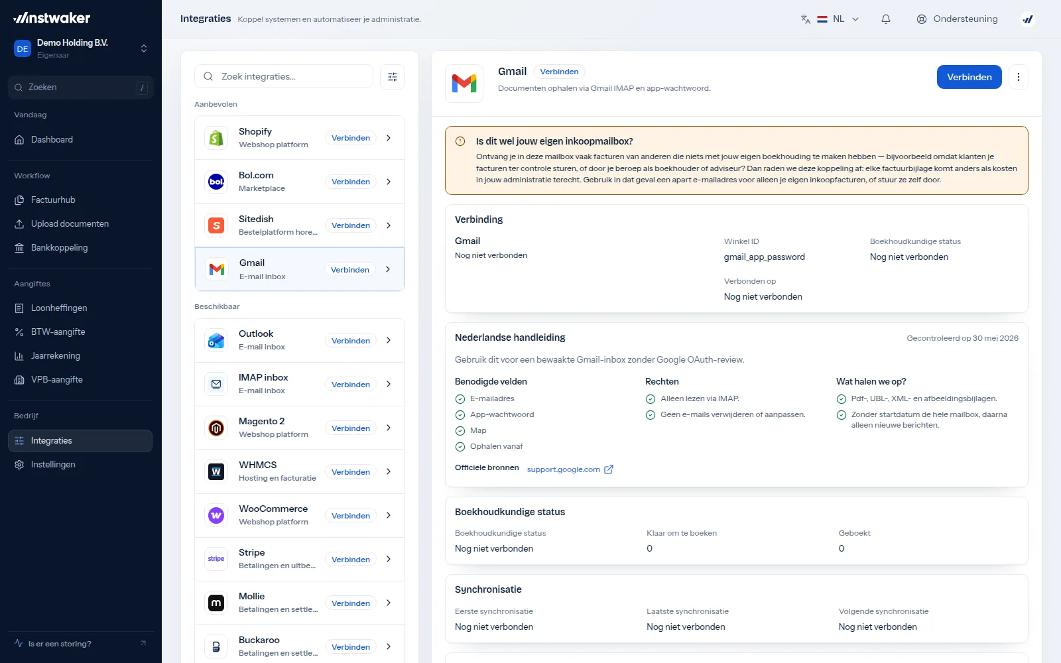Click the Bol.com logo icon

216,182
